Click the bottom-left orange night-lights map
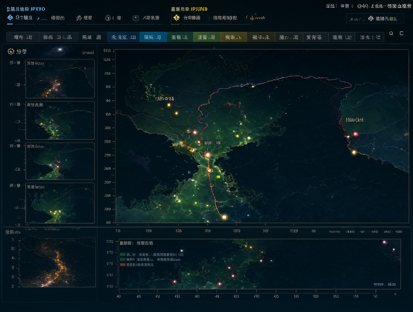 click(57, 261)
